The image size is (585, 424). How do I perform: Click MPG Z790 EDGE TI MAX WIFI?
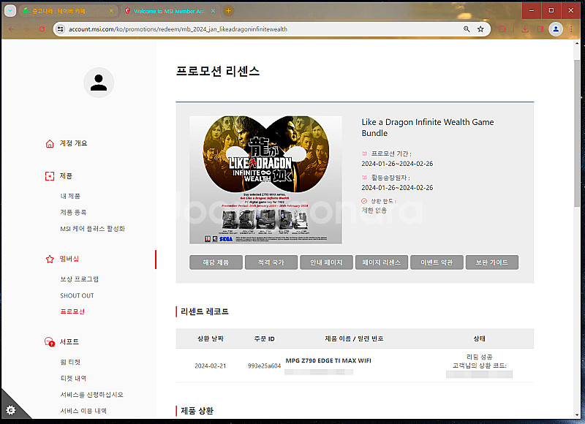pyautogui.click(x=328, y=360)
